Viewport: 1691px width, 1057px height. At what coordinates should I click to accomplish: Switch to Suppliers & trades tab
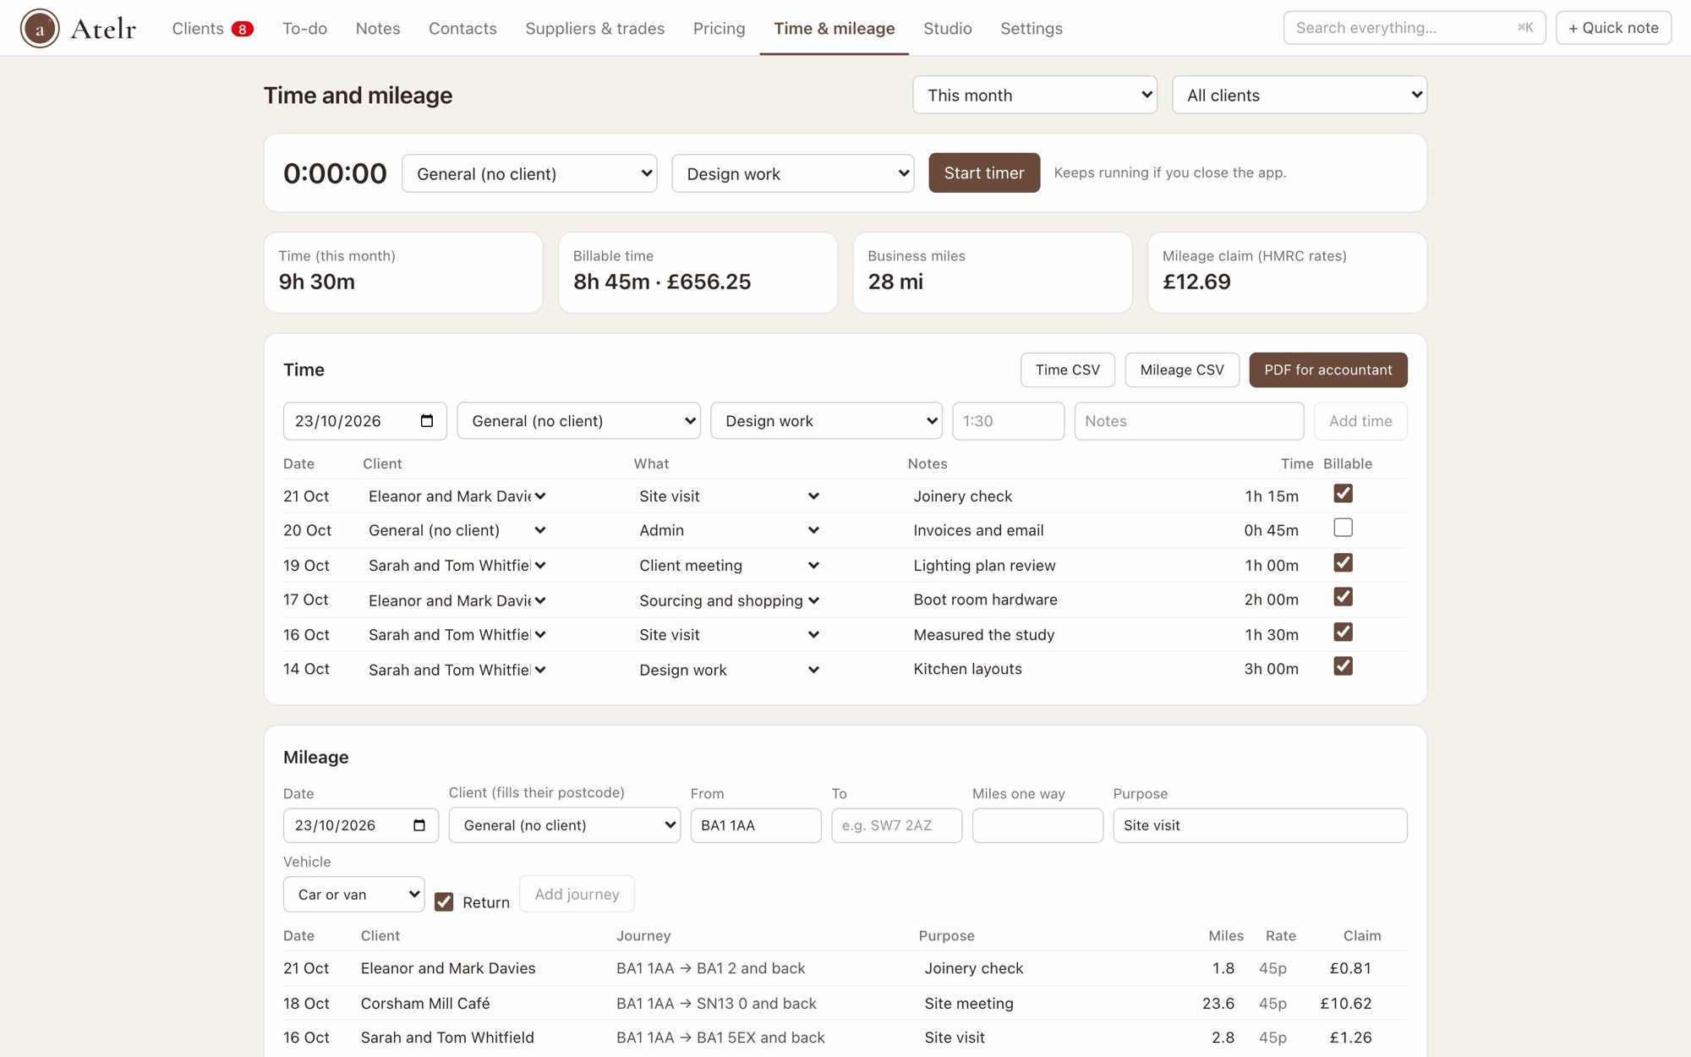[595, 29]
